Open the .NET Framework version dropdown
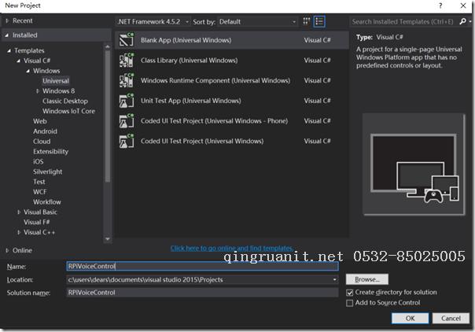475x332 pixels. tap(153, 22)
